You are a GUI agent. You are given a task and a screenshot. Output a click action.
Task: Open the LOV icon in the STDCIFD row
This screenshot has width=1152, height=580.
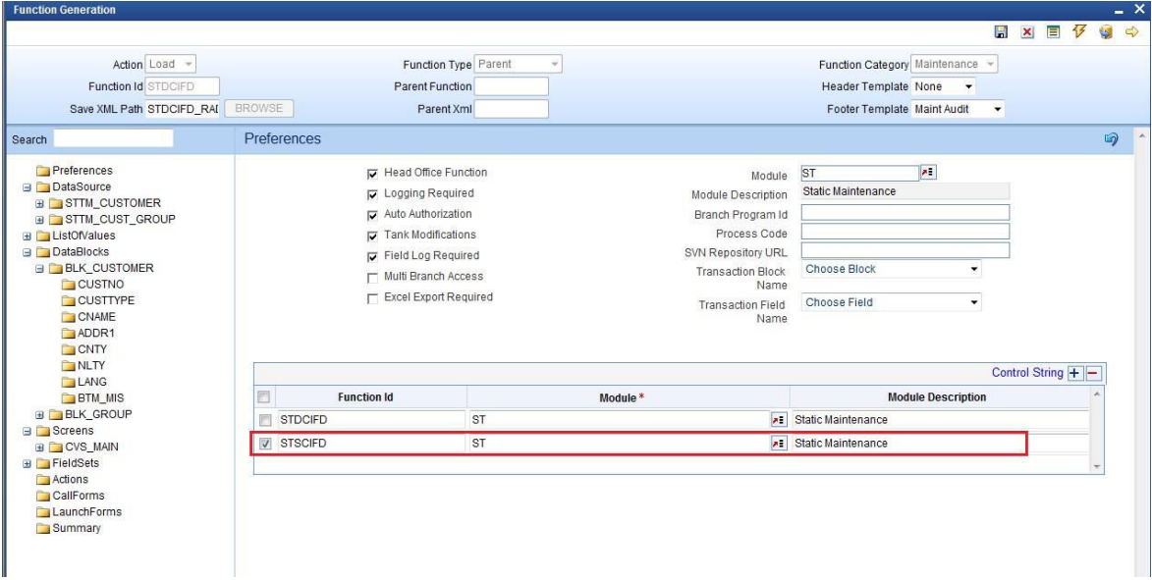tap(779, 420)
